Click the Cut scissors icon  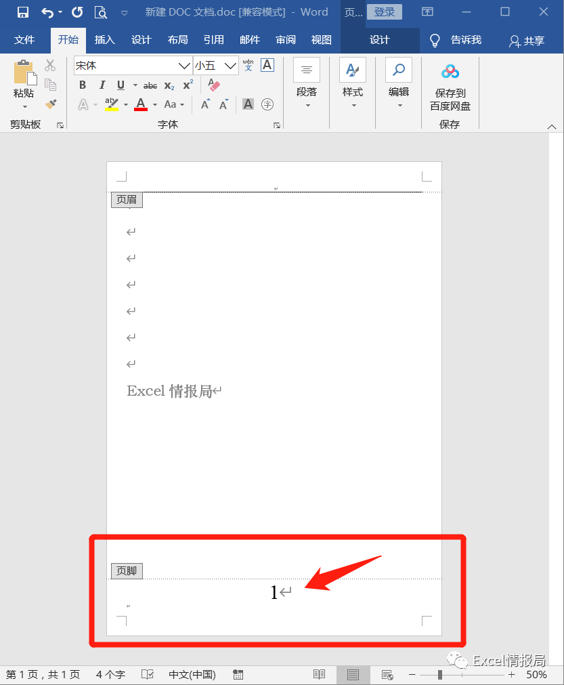(50, 66)
